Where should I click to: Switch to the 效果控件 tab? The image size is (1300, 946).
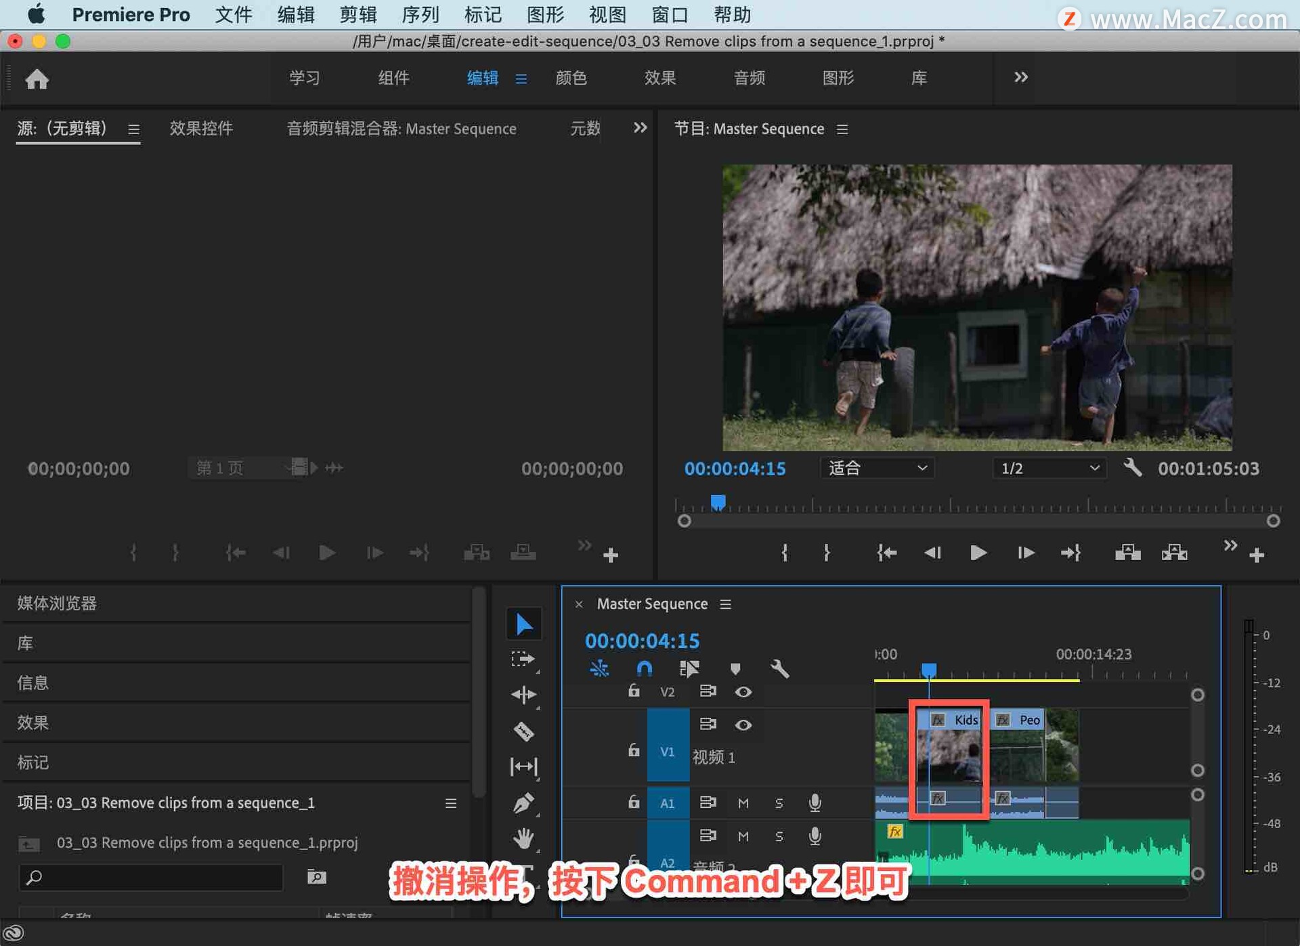(201, 129)
